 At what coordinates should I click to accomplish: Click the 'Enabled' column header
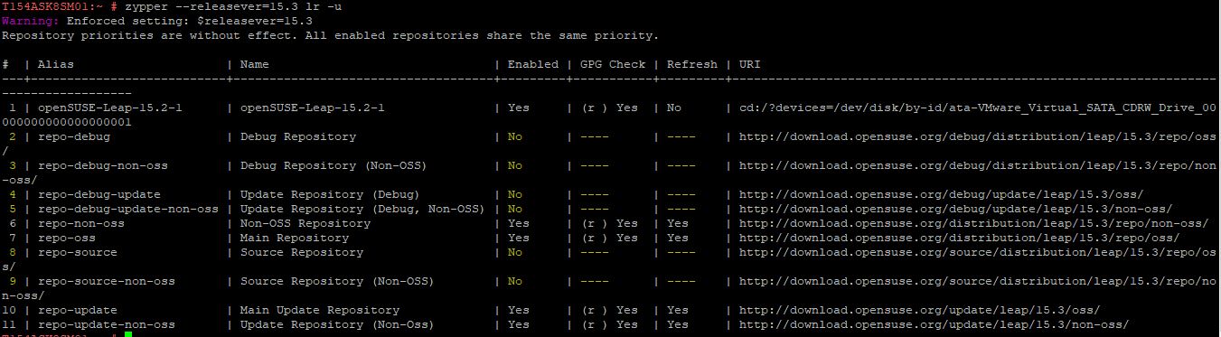[x=532, y=64]
